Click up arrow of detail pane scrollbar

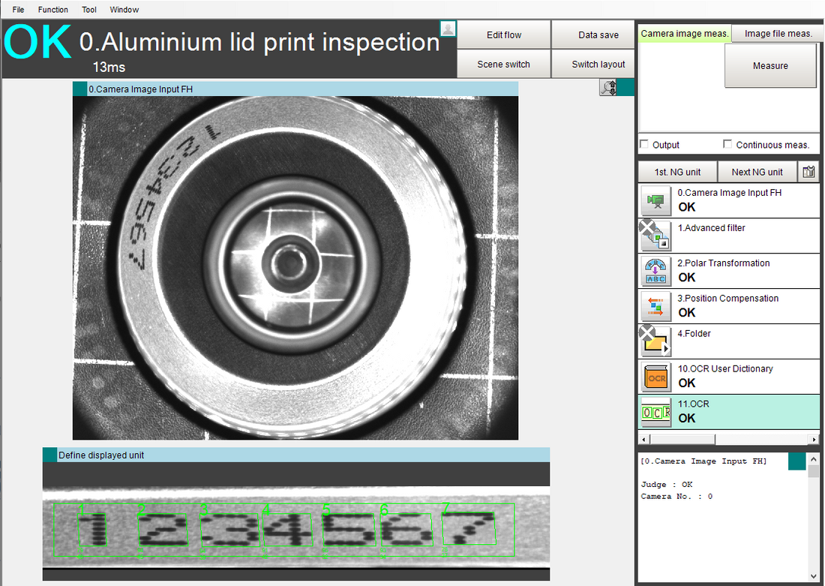pos(814,458)
